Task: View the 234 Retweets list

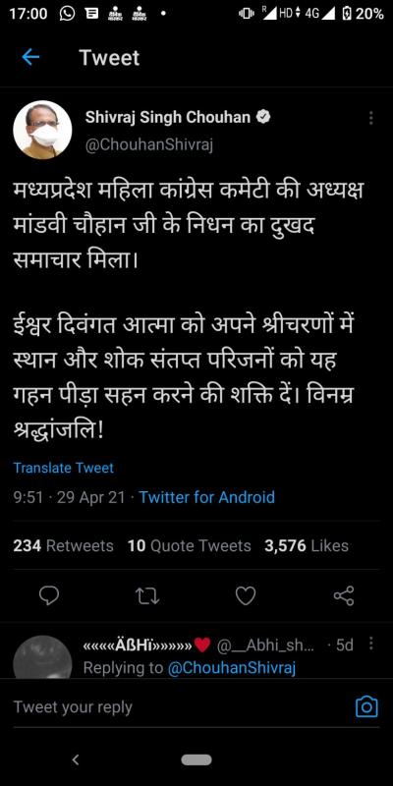Action: click(63, 545)
